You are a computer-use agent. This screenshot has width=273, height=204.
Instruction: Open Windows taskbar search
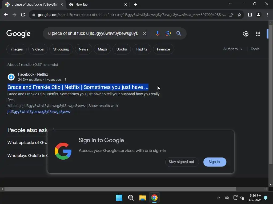(131, 198)
